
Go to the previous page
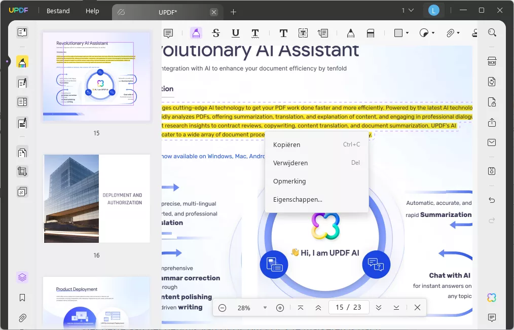(318, 308)
